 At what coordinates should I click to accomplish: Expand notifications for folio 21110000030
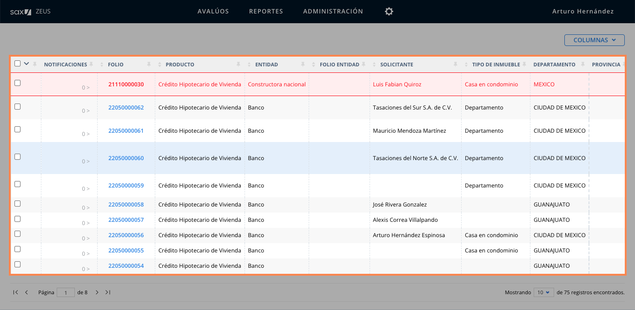(86, 87)
